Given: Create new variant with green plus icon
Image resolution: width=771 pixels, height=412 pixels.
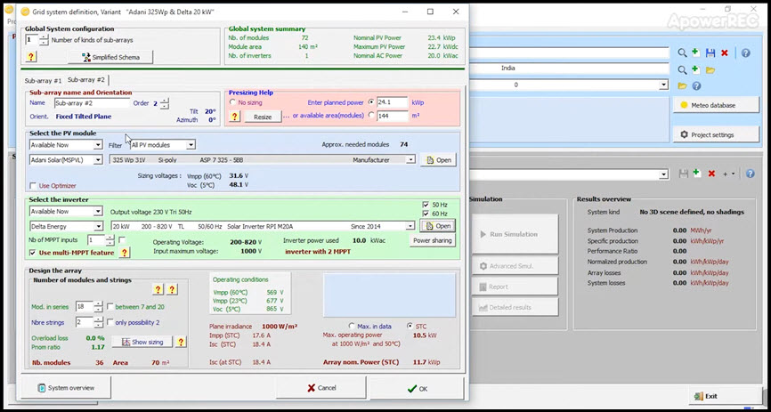Looking at the screenshot, I should tap(696, 173).
